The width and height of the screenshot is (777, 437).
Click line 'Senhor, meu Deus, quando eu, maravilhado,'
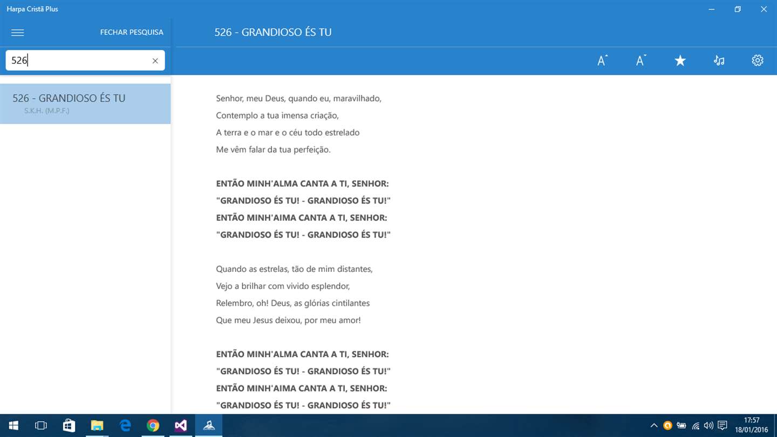click(298, 98)
